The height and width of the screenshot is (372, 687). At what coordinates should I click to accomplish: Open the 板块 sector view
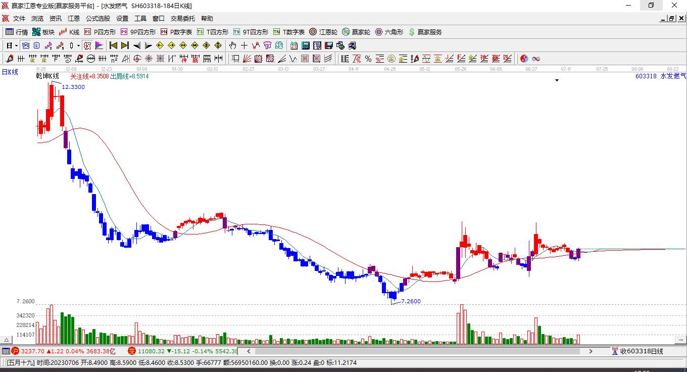pos(43,32)
